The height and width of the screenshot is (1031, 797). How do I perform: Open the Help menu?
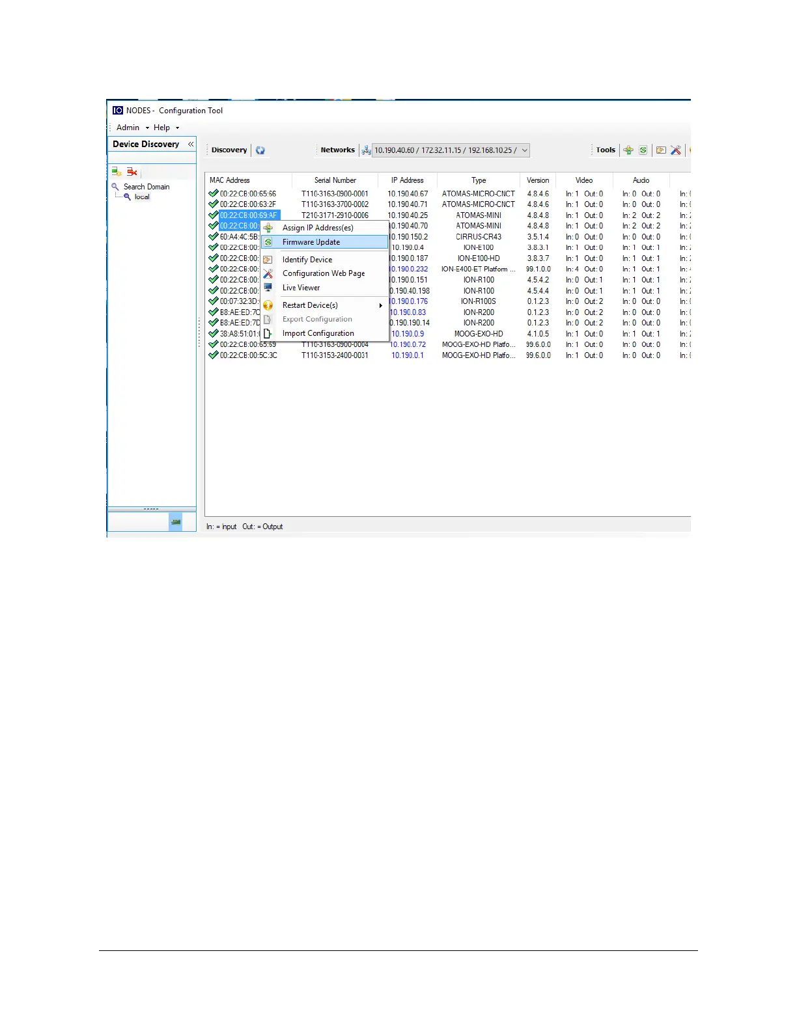(x=162, y=128)
